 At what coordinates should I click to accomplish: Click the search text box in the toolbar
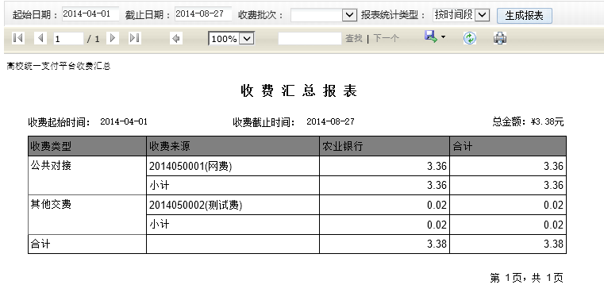point(310,39)
